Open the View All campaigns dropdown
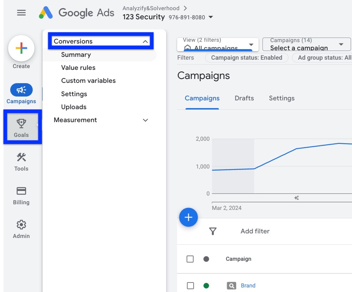 pos(218,44)
